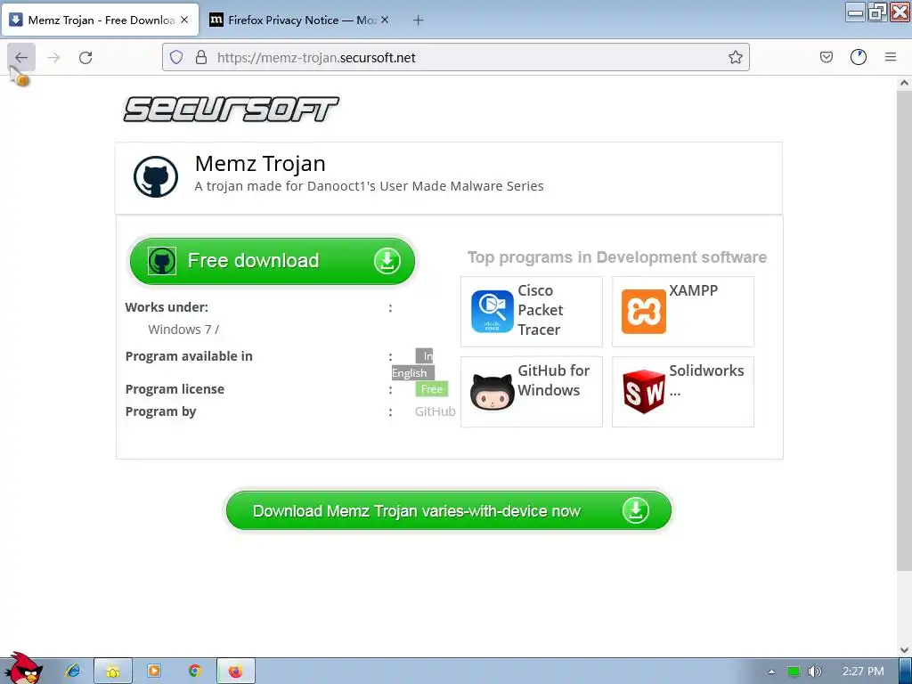Open the volume speaker tray icon
This screenshot has width=912, height=684.
click(x=814, y=672)
